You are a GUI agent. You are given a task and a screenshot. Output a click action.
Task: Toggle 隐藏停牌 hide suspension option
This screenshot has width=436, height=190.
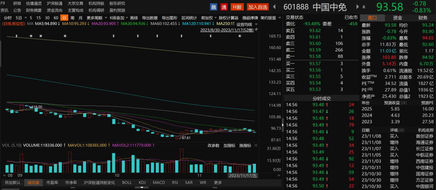coord(250,18)
